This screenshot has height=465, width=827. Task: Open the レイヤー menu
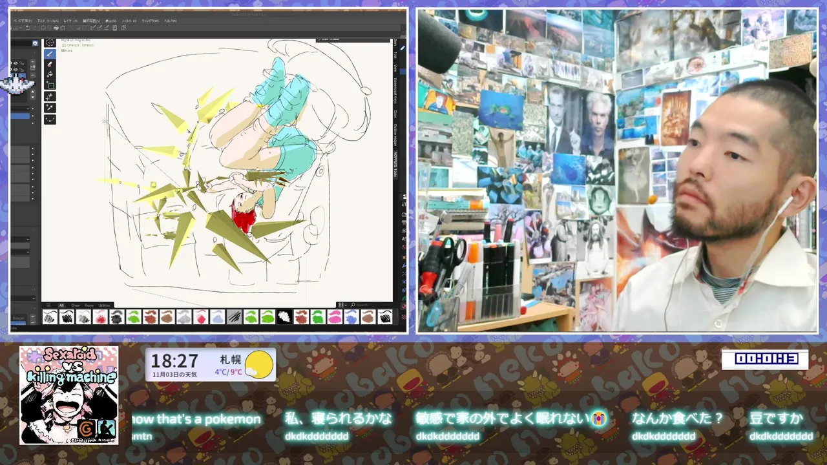(x=70, y=21)
